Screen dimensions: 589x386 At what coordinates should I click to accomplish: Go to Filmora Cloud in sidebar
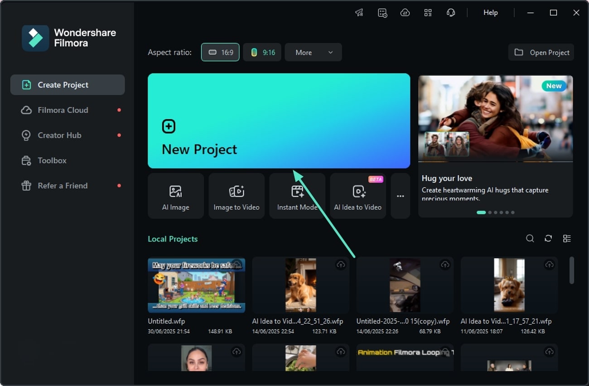point(68,110)
